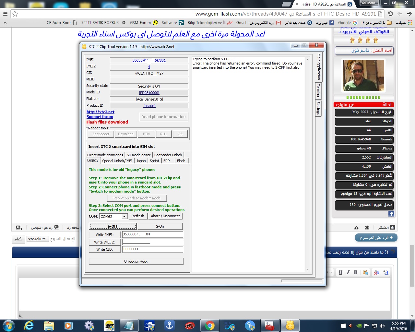Click the Abort / Disconnect button
This screenshot has height=332, width=415.
coord(165,216)
